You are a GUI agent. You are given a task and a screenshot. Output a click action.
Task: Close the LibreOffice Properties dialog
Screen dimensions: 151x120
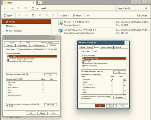click(58, 38)
